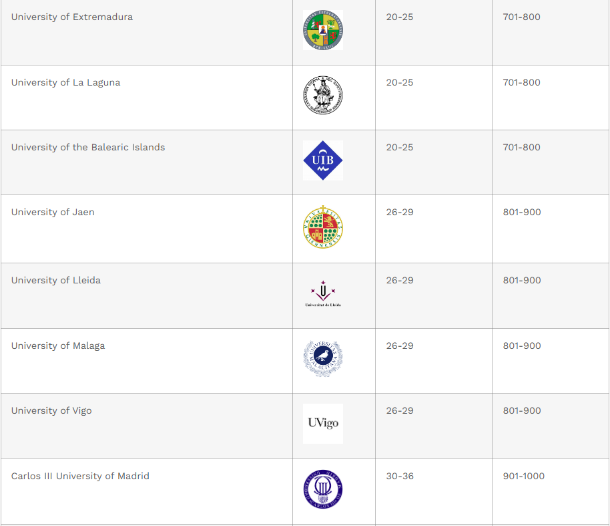This screenshot has height=526, width=610.
Task: Click the University of Lleida name
Action: [56, 280]
